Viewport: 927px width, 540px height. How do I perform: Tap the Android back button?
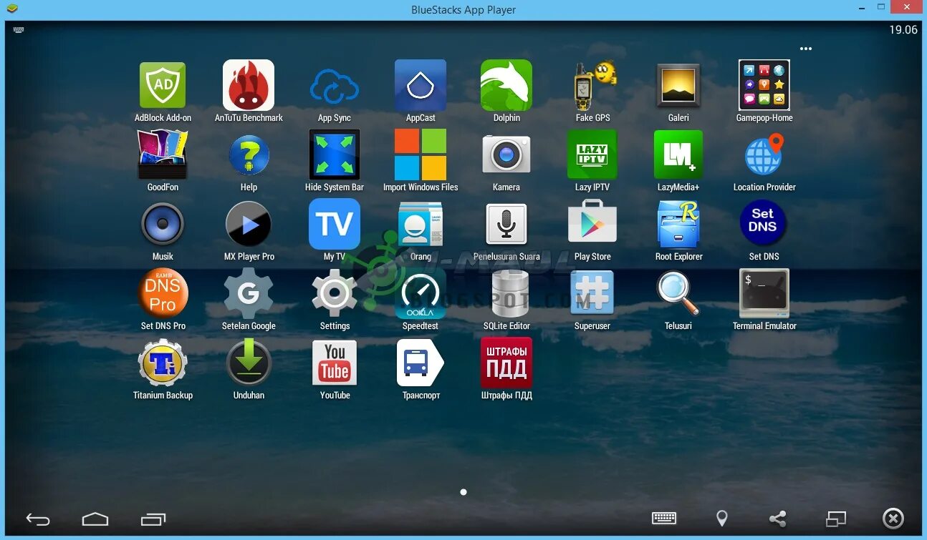point(38,519)
